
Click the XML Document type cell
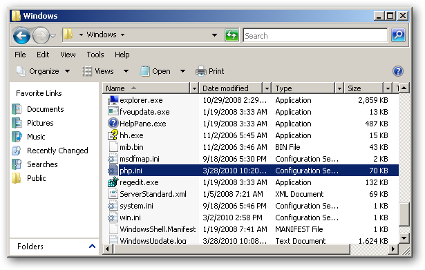pos(299,194)
